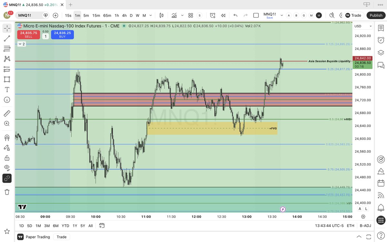Open Paper Trading account panel
Image resolution: width=387 pixels, height=242 pixels.
click(x=34, y=237)
